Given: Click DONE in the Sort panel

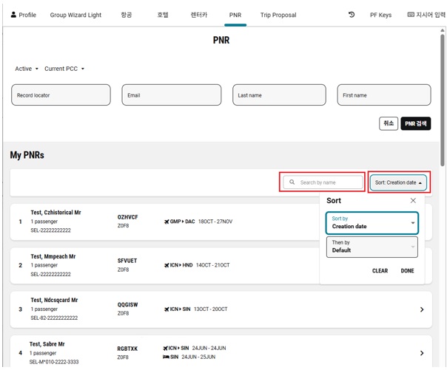Looking at the screenshot, I should [x=407, y=271].
